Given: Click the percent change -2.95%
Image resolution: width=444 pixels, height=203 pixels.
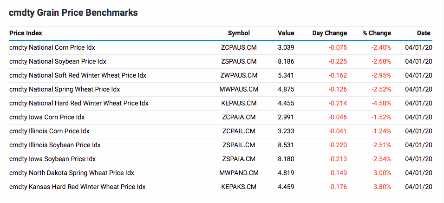Looking at the screenshot, I should click(x=381, y=75).
